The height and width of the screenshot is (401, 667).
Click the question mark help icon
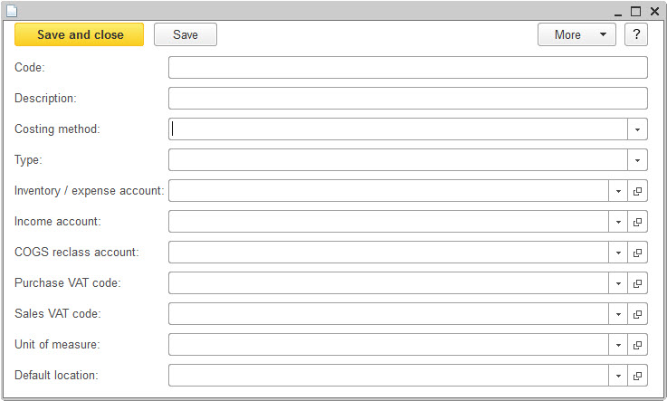click(x=636, y=34)
